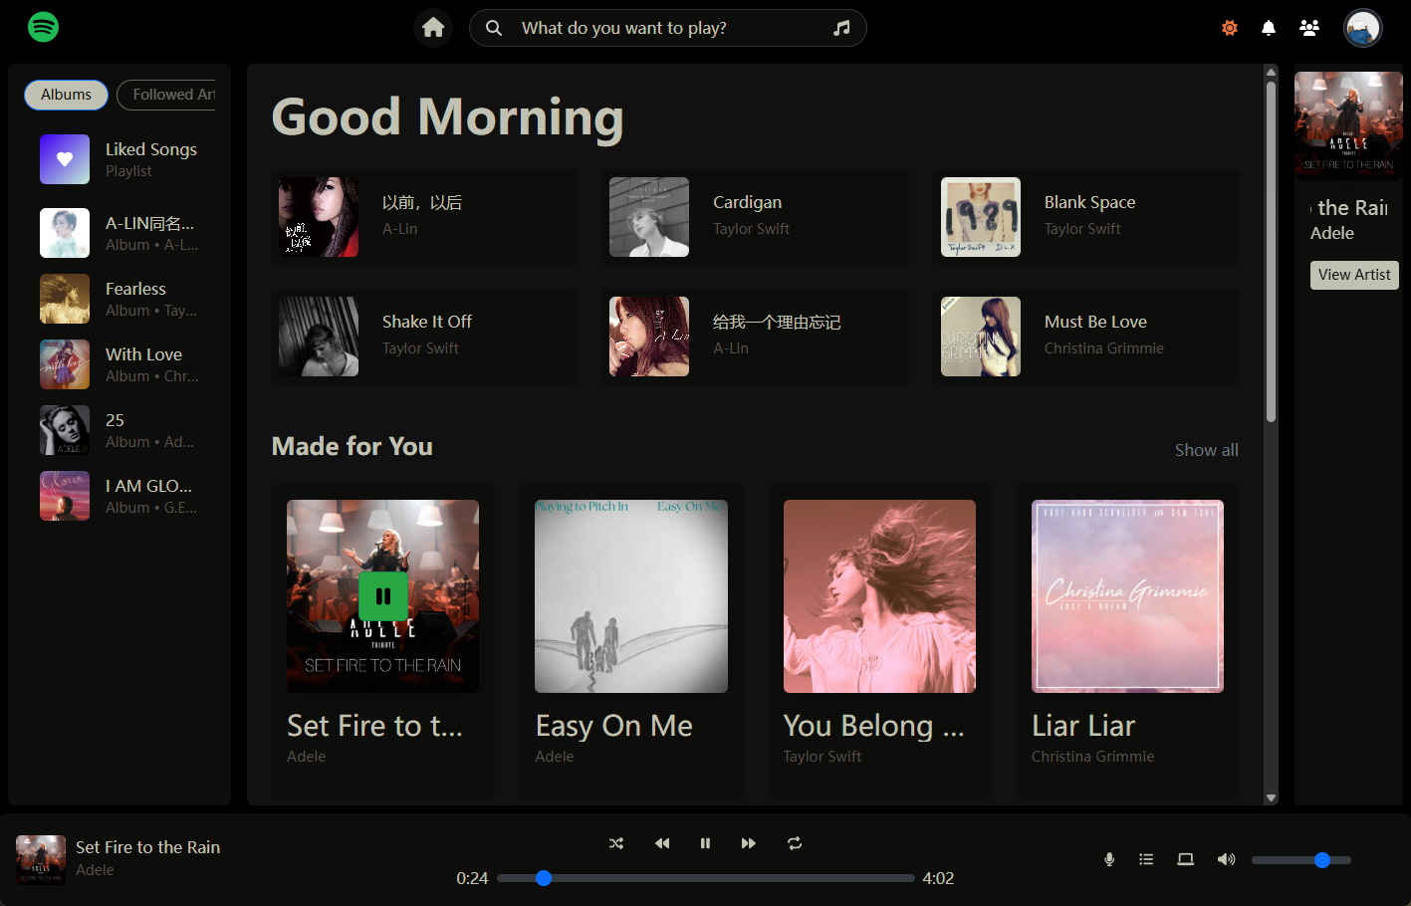Play 以前，以后 by A-Lin
Image resolution: width=1411 pixels, height=906 pixels.
click(424, 217)
